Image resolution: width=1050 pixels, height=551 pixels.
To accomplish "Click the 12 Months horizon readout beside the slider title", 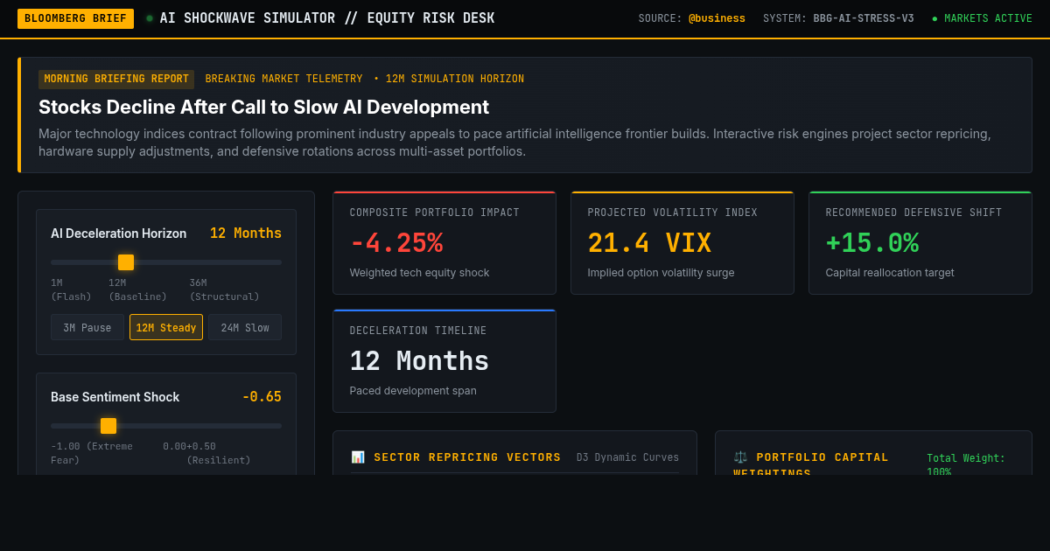I will (x=246, y=234).
